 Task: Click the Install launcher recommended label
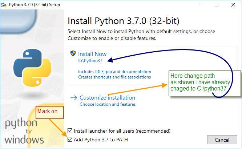coord(122,131)
